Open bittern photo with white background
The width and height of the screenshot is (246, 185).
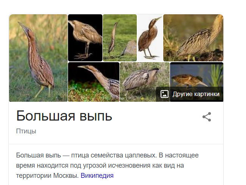[150, 38]
